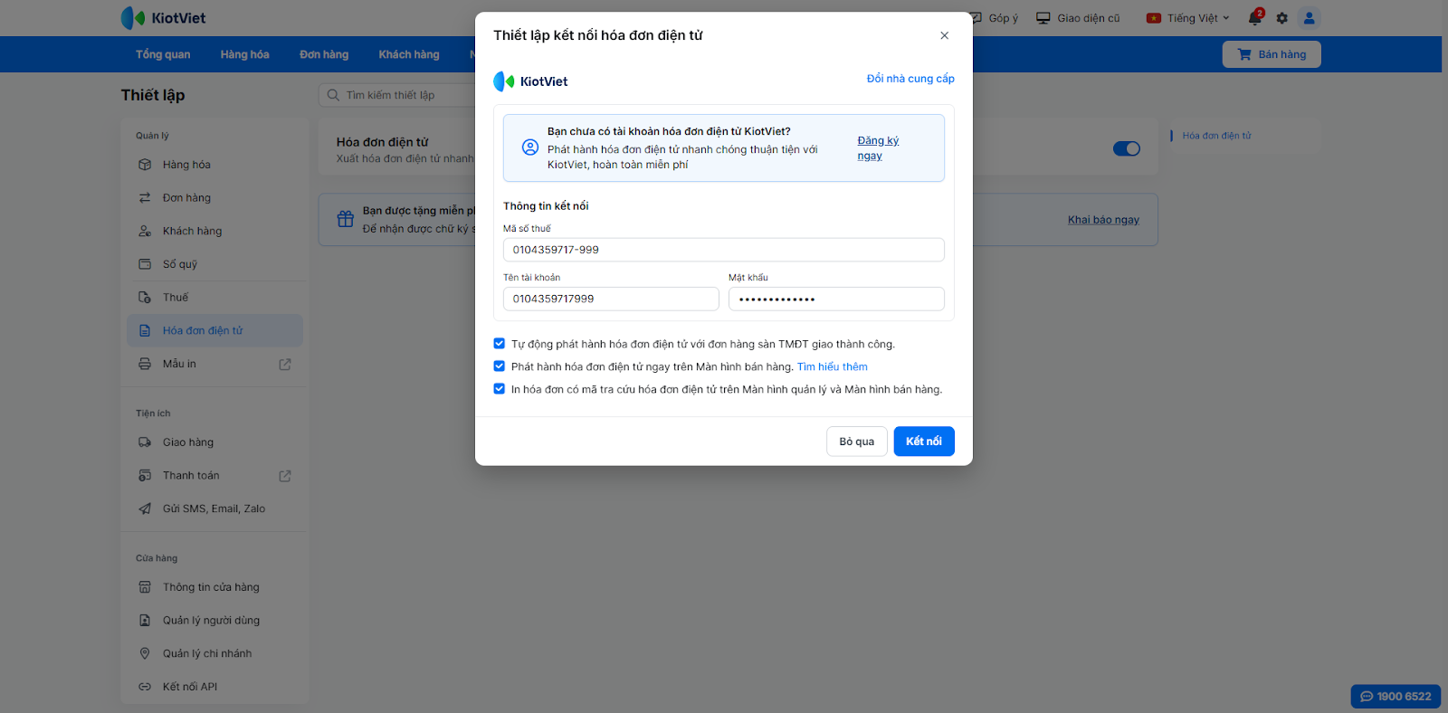Click the shopping cart icon on Bán hàng
This screenshot has width=1448, height=713.
coord(1244,54)
